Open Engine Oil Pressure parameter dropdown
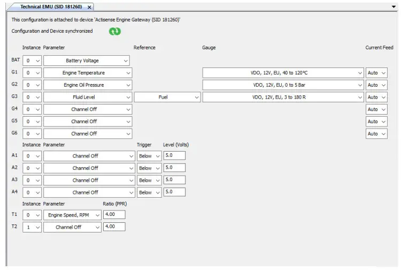The image size is (401, 270). (88, 85)
